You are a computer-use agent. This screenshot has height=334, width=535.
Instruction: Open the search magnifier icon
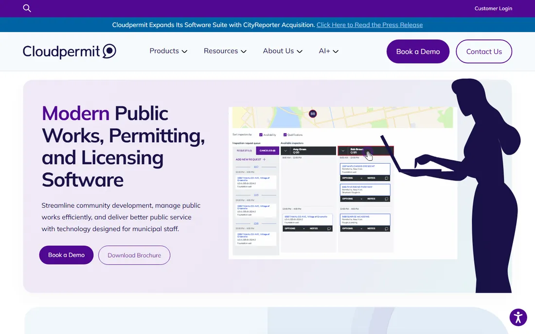pos(27,8)
